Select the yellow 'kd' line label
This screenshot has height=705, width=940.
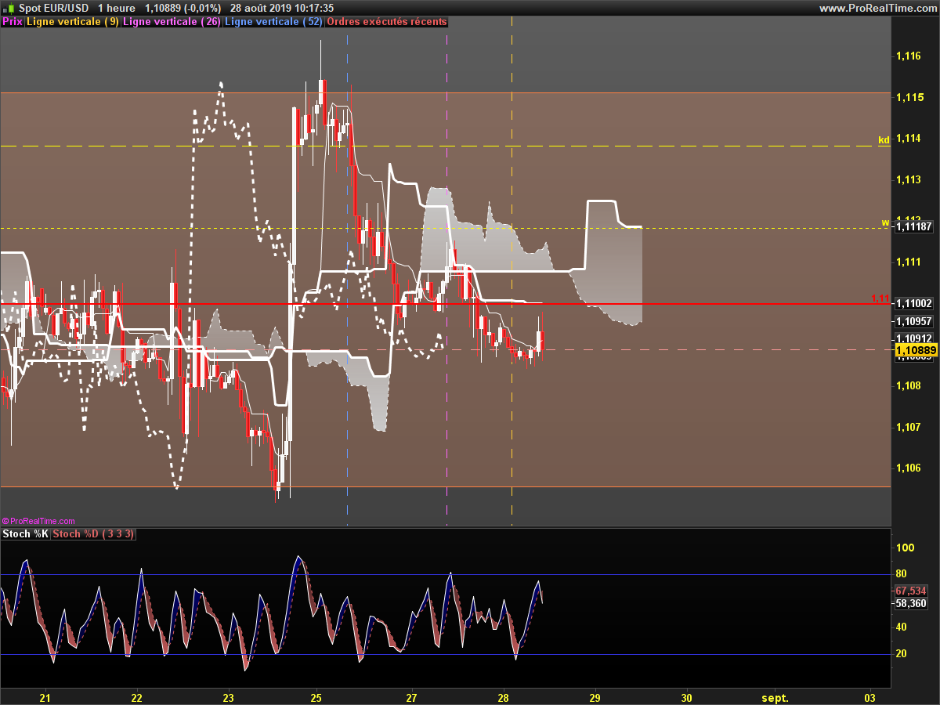[884, 140]
